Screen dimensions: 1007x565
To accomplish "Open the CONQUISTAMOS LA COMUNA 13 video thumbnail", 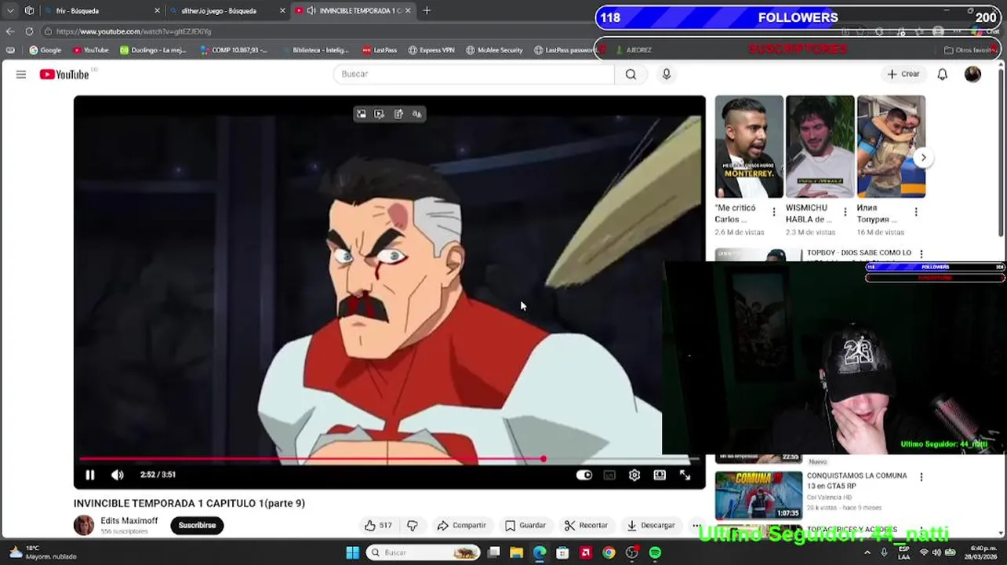I will tap(758, 494).
